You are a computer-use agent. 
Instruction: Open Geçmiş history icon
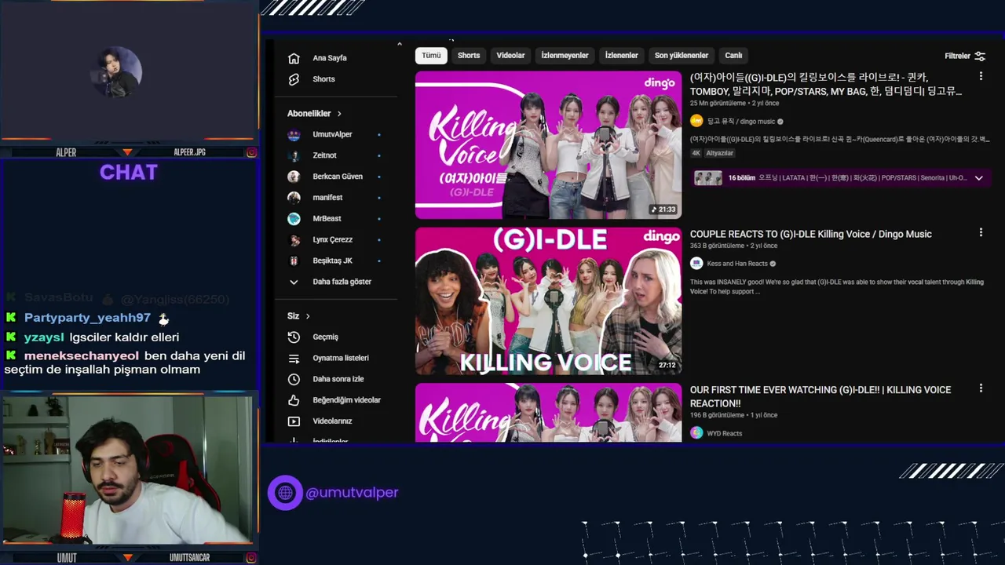click(294, 337)
